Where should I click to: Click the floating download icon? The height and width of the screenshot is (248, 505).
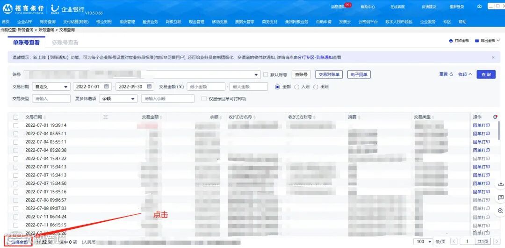500,183
